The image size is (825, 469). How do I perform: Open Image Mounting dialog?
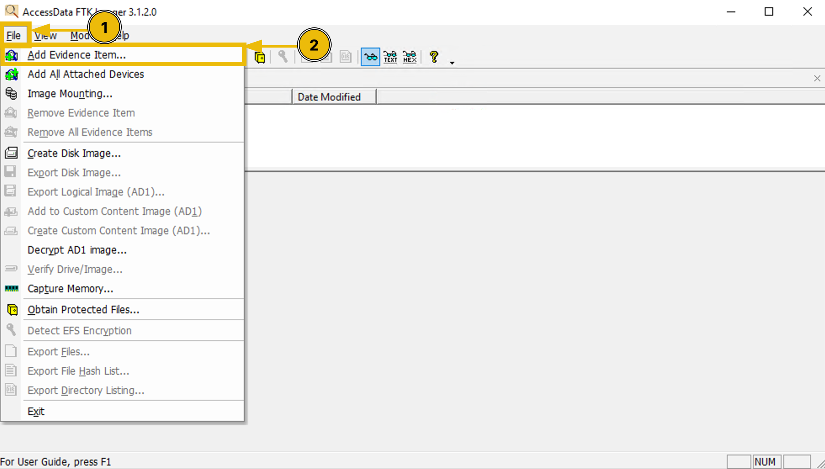coord(122,93)
